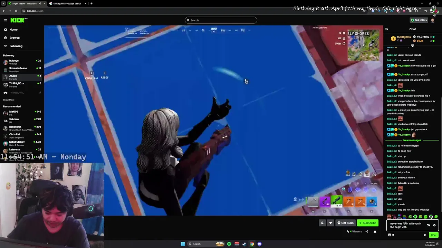
Task: Select the Alvjah channel in Following
Action: (22, 77)
